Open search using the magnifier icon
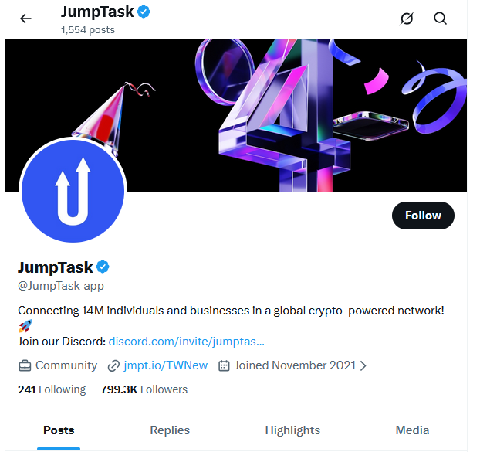480x452 pixels. [441, 19]
